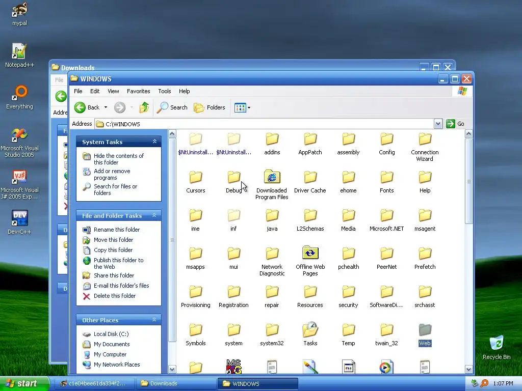
Task: Open the Views dropdown button
Action: coord(242,107)
